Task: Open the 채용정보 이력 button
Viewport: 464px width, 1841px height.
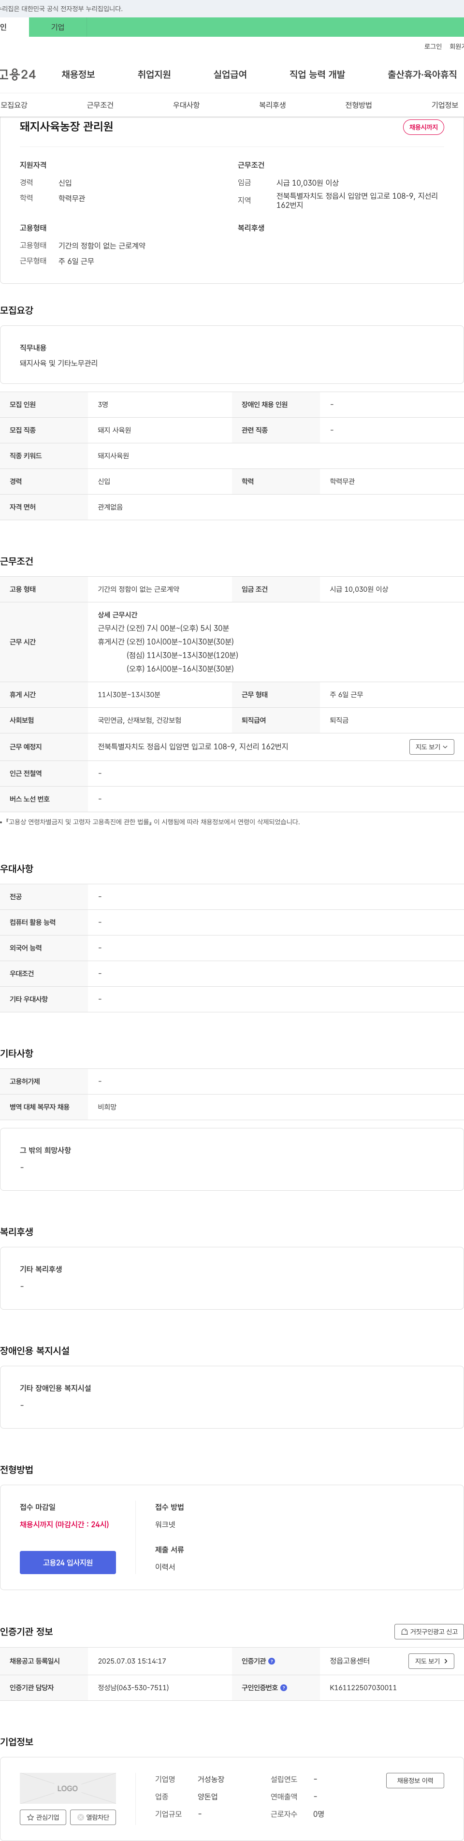Action: pos(415,1780)
